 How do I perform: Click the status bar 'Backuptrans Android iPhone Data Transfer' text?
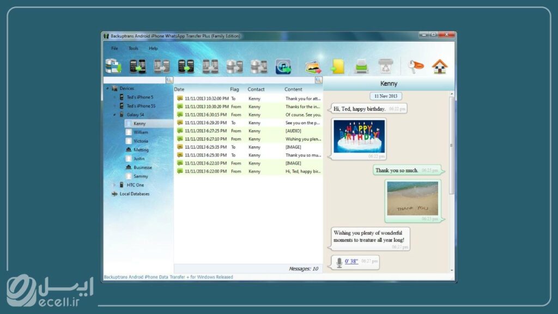tap(168, 277)
